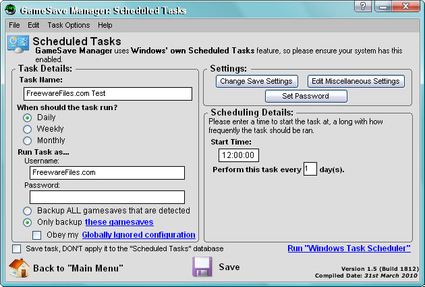Tick Save task, DON'T apply to database
This screenshot has width=425, height=287.
tap(17, 249)
